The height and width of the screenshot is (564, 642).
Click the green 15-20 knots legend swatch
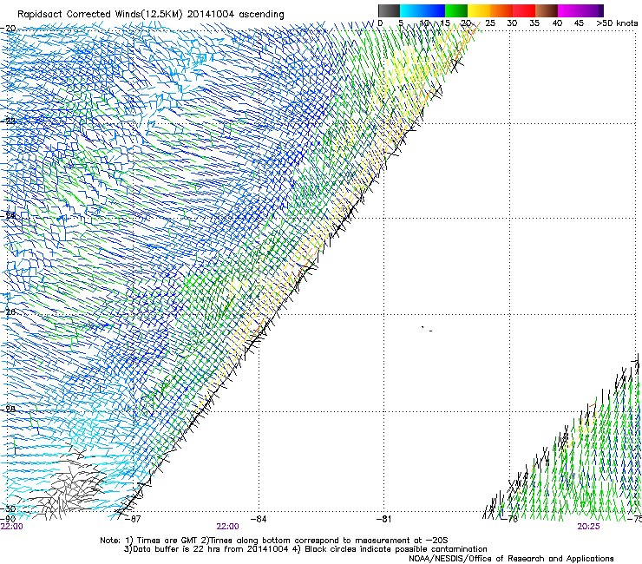click(x=456, y=10)
